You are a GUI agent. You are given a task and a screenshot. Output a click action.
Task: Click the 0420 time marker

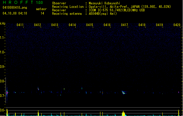tap(177, 25)
